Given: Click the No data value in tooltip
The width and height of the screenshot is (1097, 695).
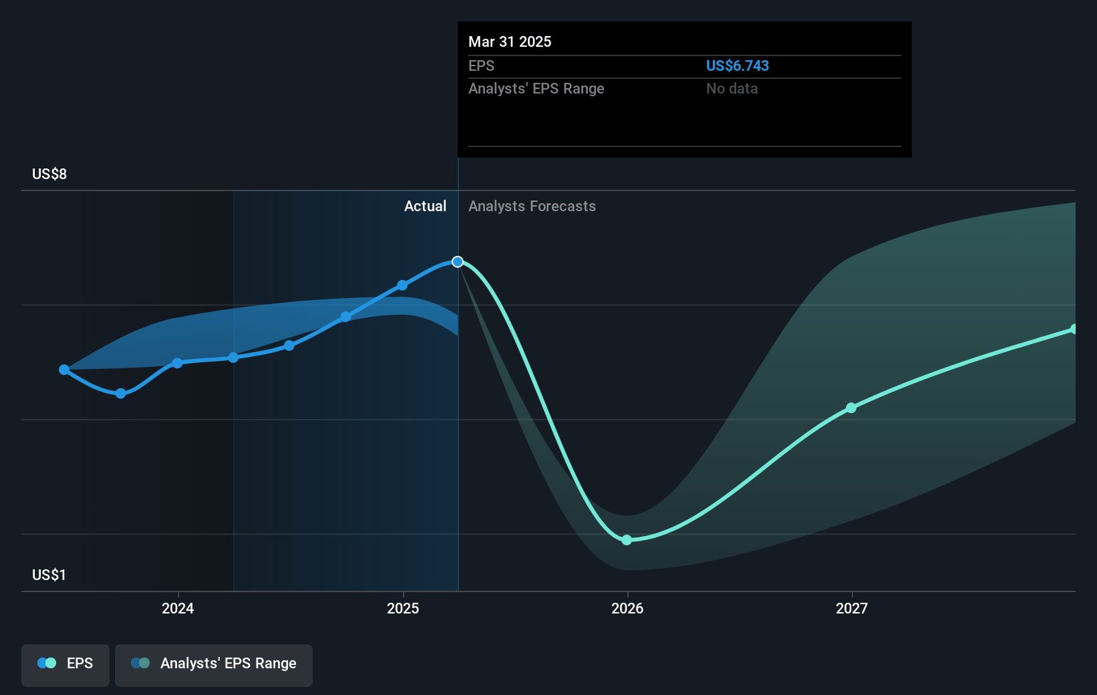Looking at the screenshot, I should (x=732, y=89).
